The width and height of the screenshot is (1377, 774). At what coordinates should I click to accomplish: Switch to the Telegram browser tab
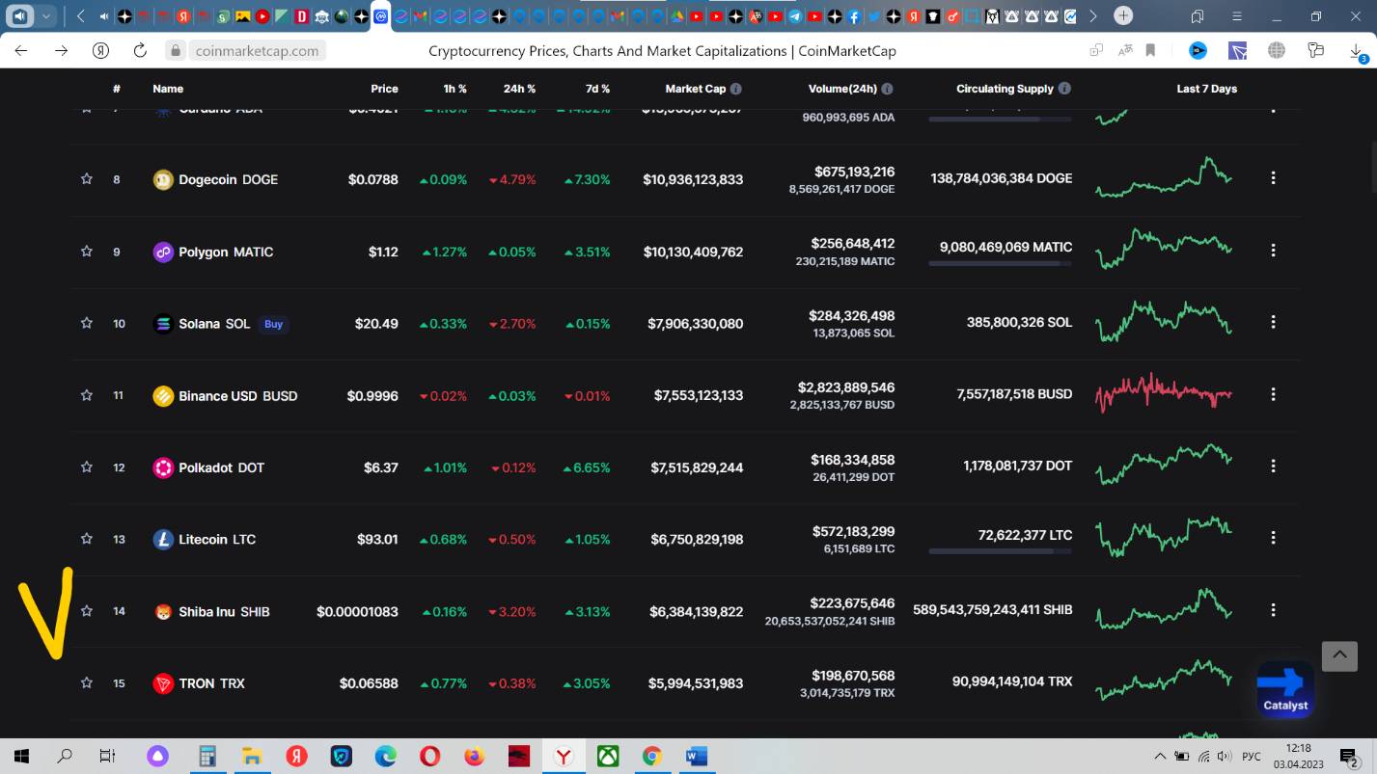tap(795, 16)
